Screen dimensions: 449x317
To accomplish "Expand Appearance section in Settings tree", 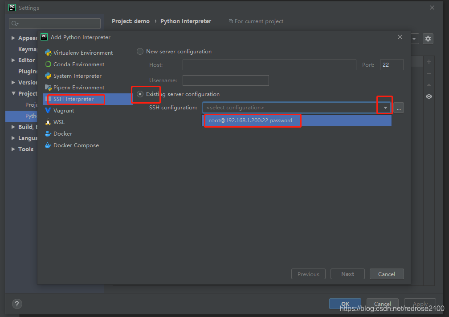I will tap(13, 38).
